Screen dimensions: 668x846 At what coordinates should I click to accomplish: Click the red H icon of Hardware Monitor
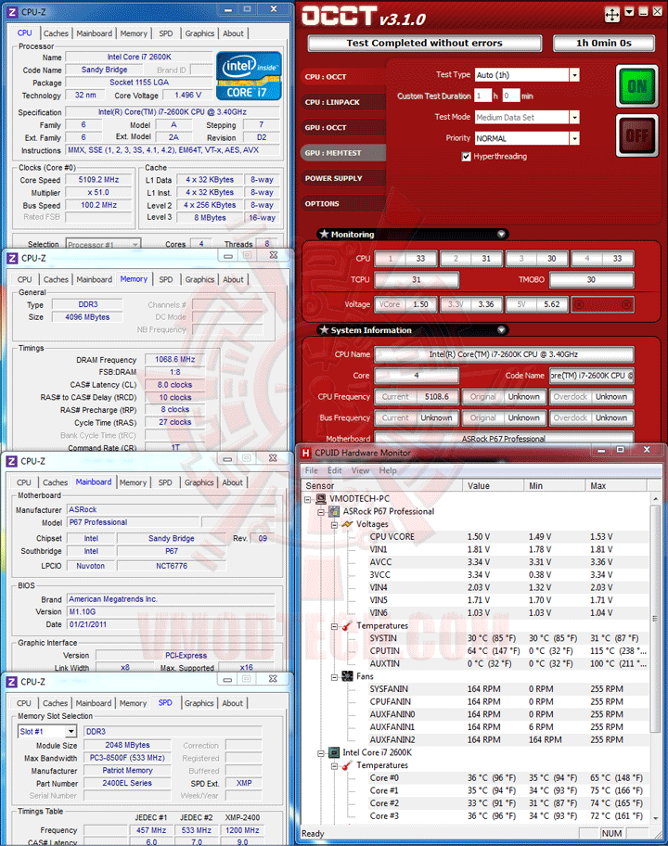click(x=306, y=453)
